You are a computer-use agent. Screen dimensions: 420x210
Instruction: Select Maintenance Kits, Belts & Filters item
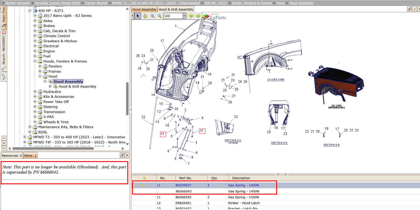66,127
